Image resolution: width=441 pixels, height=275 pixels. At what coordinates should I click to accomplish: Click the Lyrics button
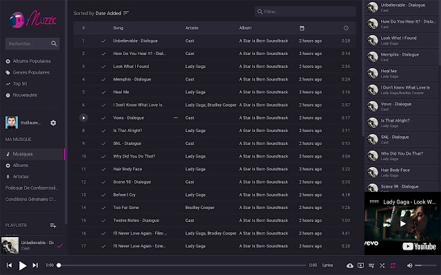pos(327,265)
